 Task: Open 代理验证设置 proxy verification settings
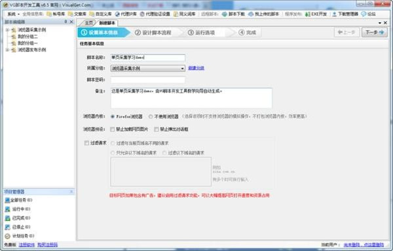155,14
